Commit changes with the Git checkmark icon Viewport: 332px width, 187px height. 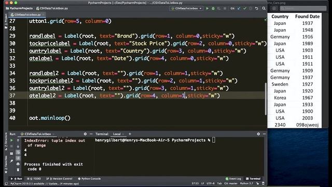(245, 8)
